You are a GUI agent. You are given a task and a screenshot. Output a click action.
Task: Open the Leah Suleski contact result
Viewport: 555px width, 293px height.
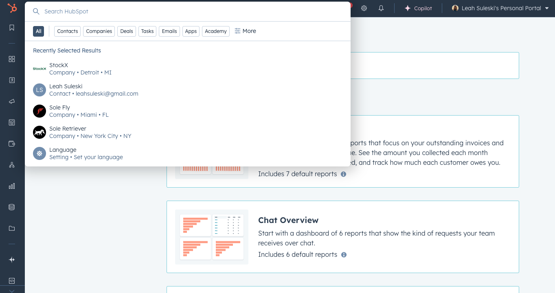pyautogui.click(x=188, y=90)
